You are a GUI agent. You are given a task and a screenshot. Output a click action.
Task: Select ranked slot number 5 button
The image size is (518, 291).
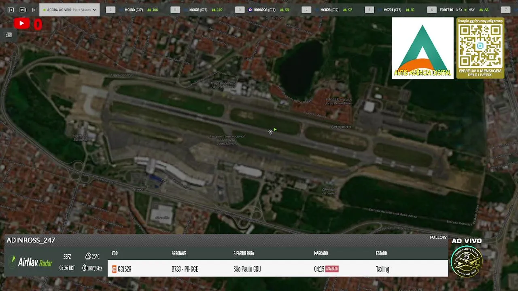[369, 10]
